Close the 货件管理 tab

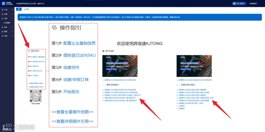(x=31, y=9)
